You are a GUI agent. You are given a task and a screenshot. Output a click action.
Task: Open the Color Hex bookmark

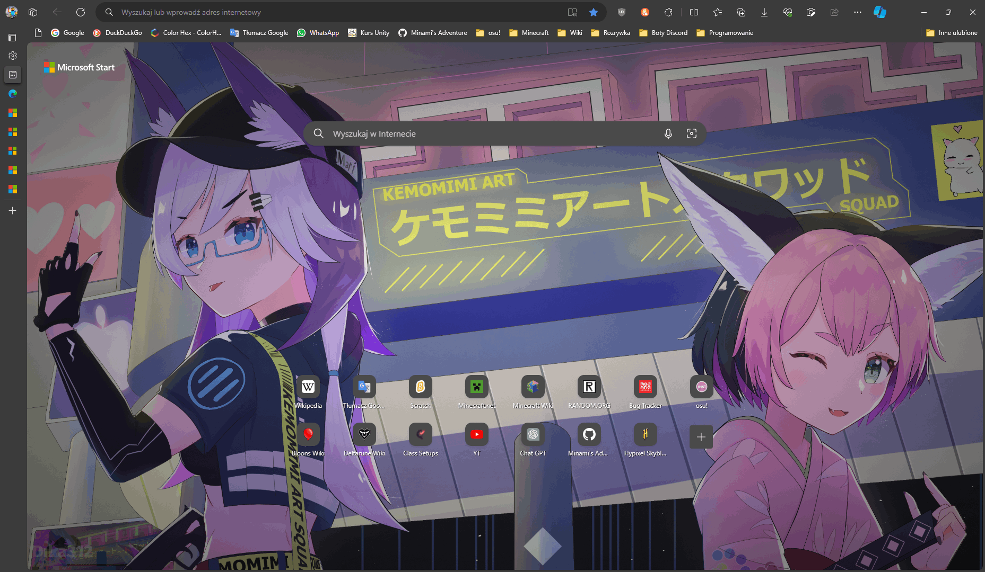[x=186, y=33]
